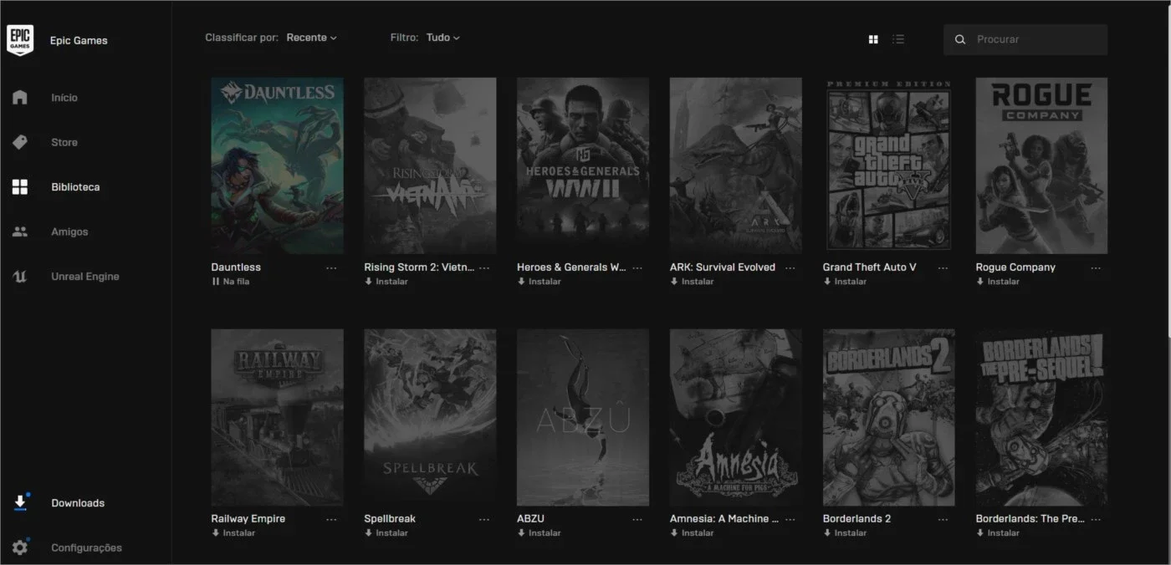Click the Biblioteca grid icon in sidebar
This screenshot has height=565, width=1171.
20,187
